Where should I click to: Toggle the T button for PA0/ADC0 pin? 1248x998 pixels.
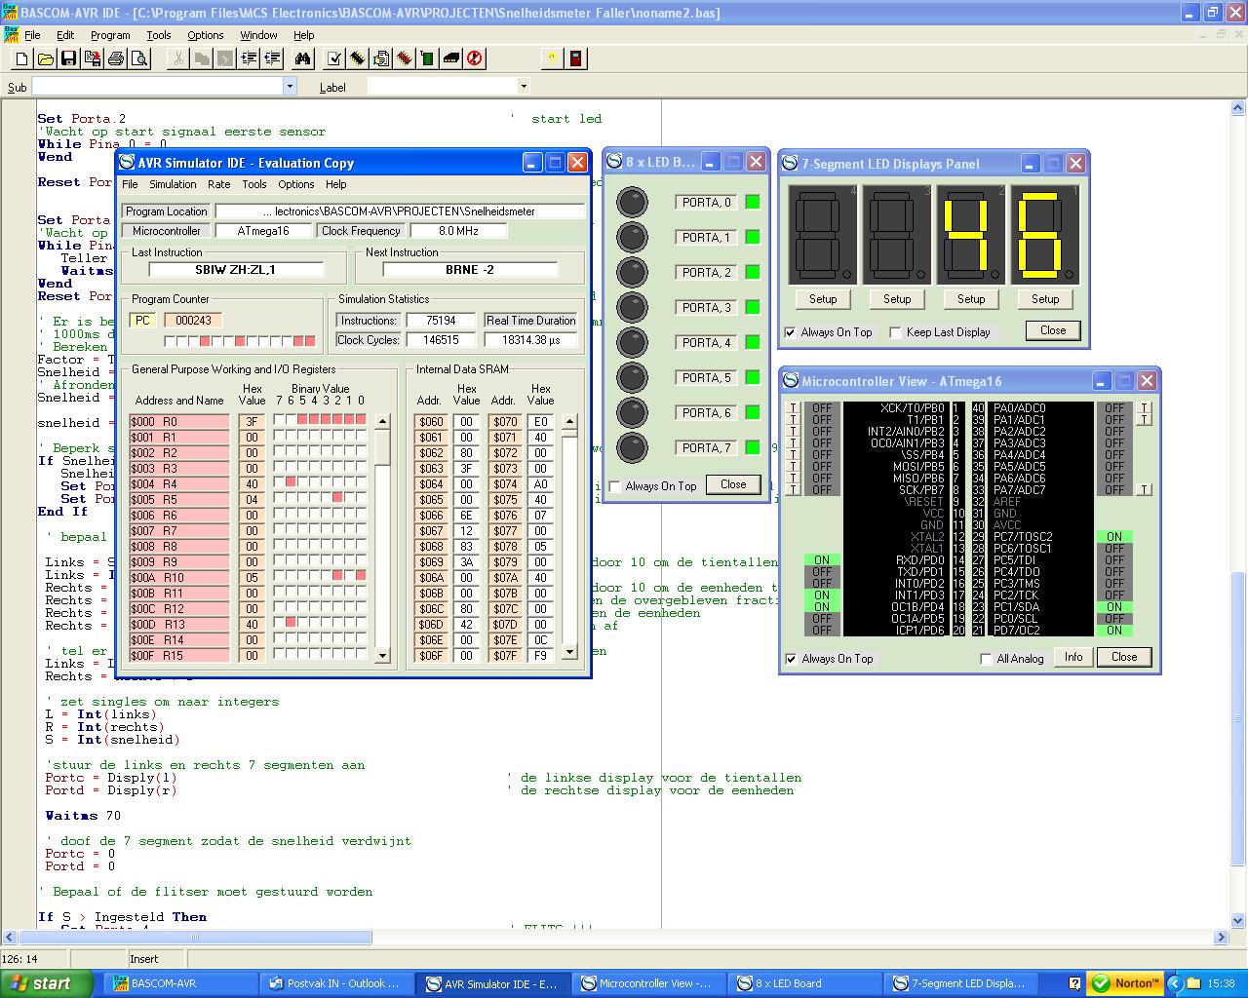point(1145,408)
